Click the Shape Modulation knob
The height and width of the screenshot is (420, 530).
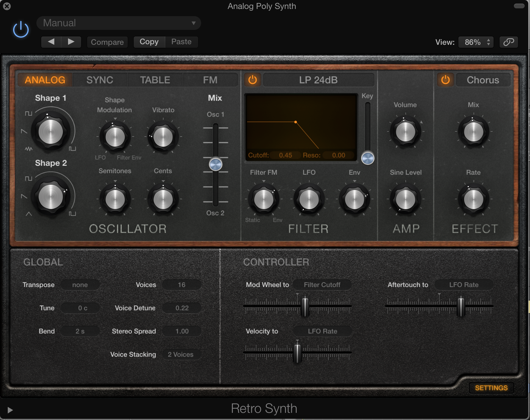click(115, 137)
